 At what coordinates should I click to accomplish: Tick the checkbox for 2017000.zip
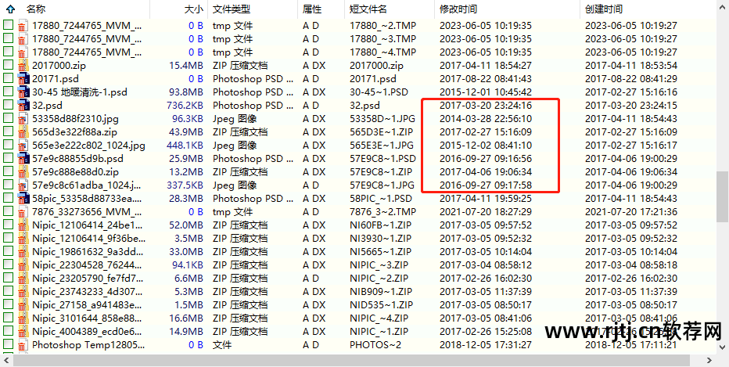point(8,65)
